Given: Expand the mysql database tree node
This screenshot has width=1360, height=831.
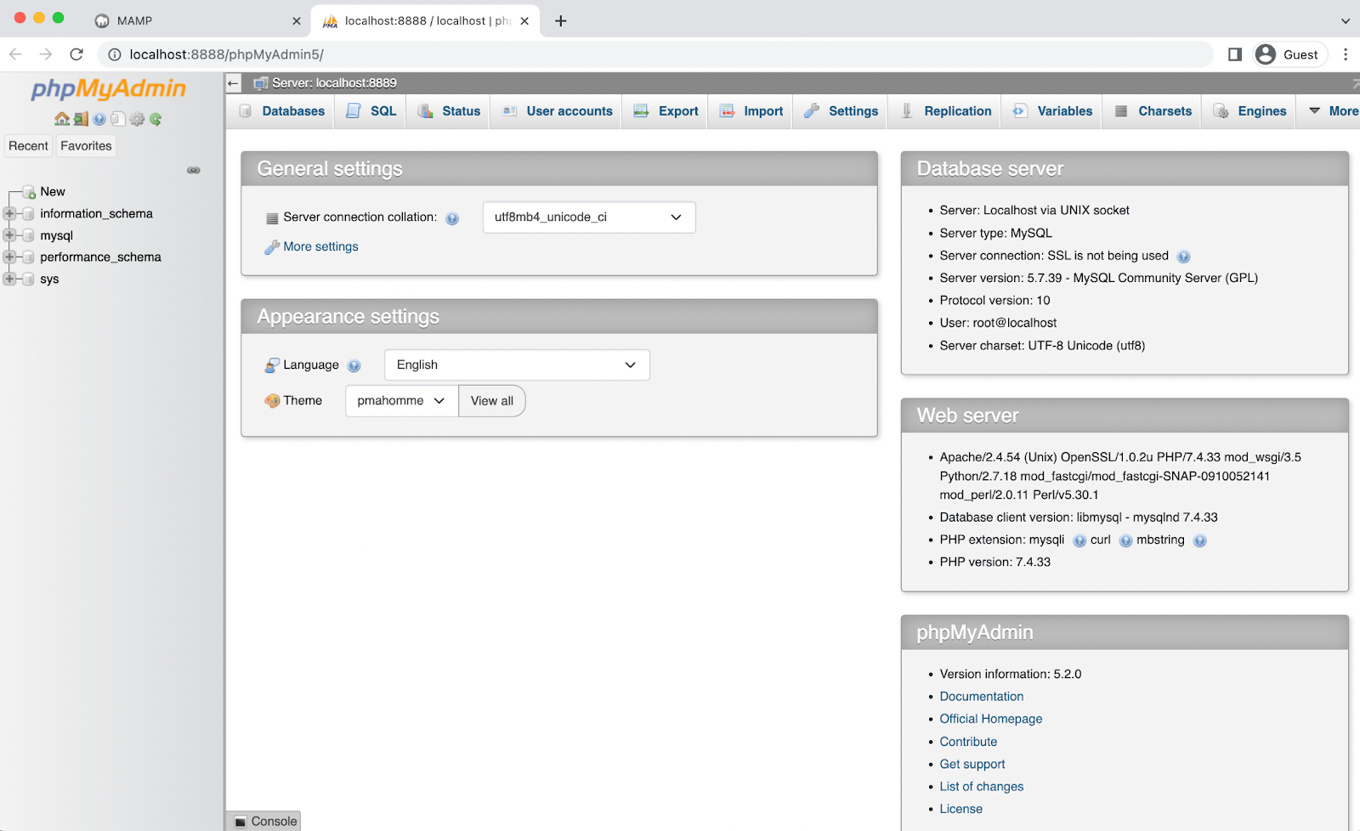Looking at the screenshot, I should tap(8, 235).
